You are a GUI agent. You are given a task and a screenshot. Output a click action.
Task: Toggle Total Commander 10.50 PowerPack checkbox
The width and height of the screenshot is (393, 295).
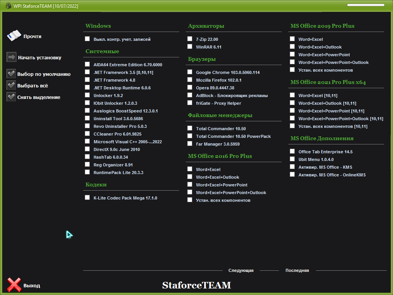coord(190,136)
